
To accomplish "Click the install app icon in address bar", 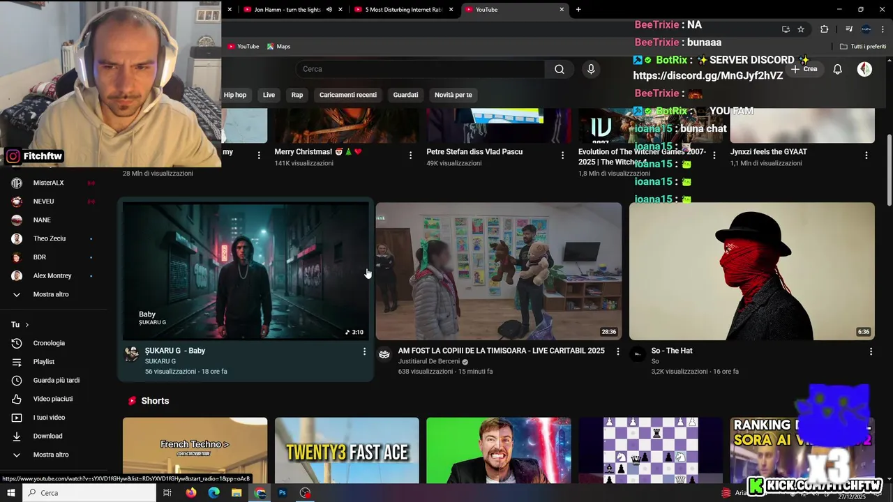I will [x=786, y=29].
